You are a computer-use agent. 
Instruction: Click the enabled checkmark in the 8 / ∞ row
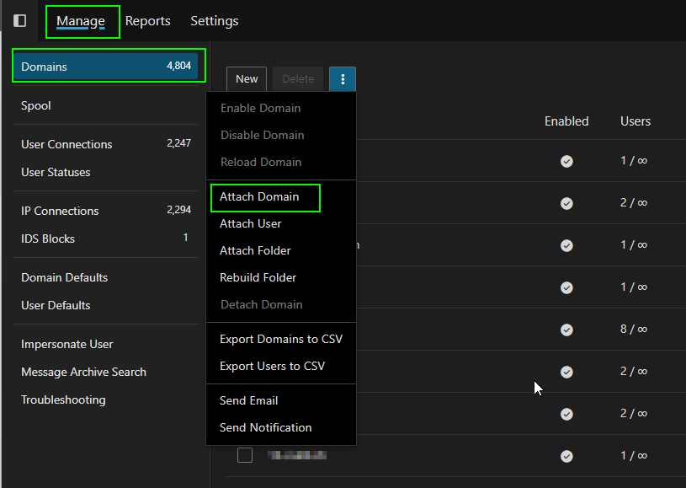(x=566, y=330)
